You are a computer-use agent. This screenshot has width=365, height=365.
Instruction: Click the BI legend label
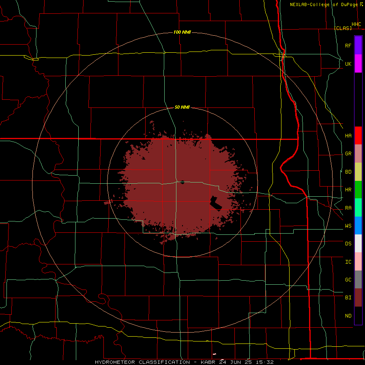(x=348, y=298)
